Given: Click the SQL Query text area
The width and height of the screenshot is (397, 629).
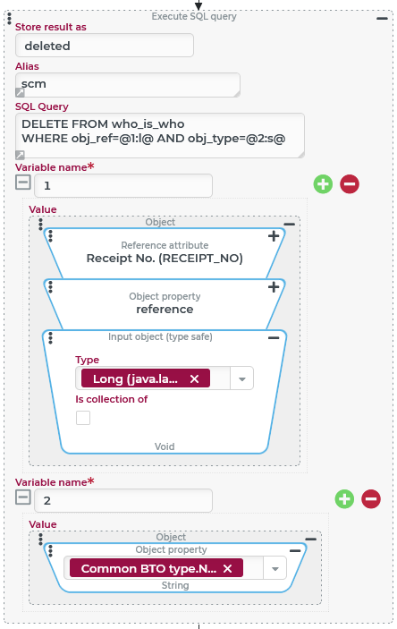Looking at the screenshot, I should tap(159, 135).
